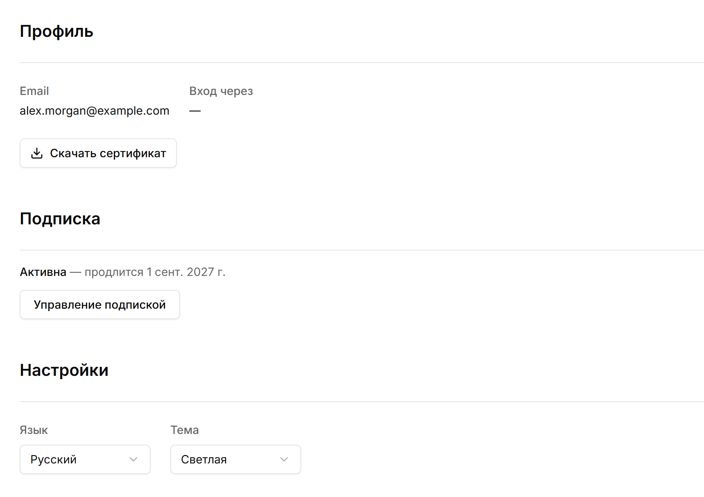
Task: Click the chevron in the Язык selector
Action: (133, 459)
